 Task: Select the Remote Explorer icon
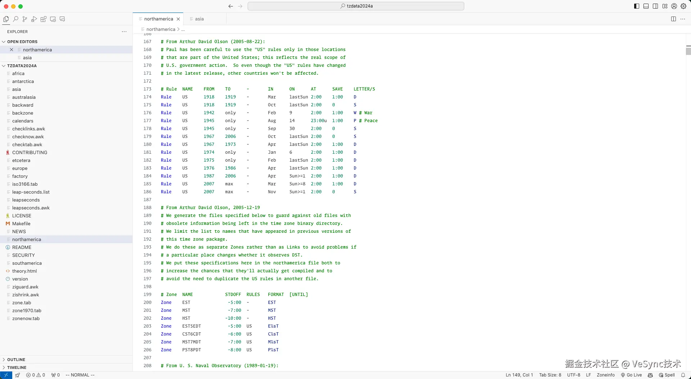53,19
